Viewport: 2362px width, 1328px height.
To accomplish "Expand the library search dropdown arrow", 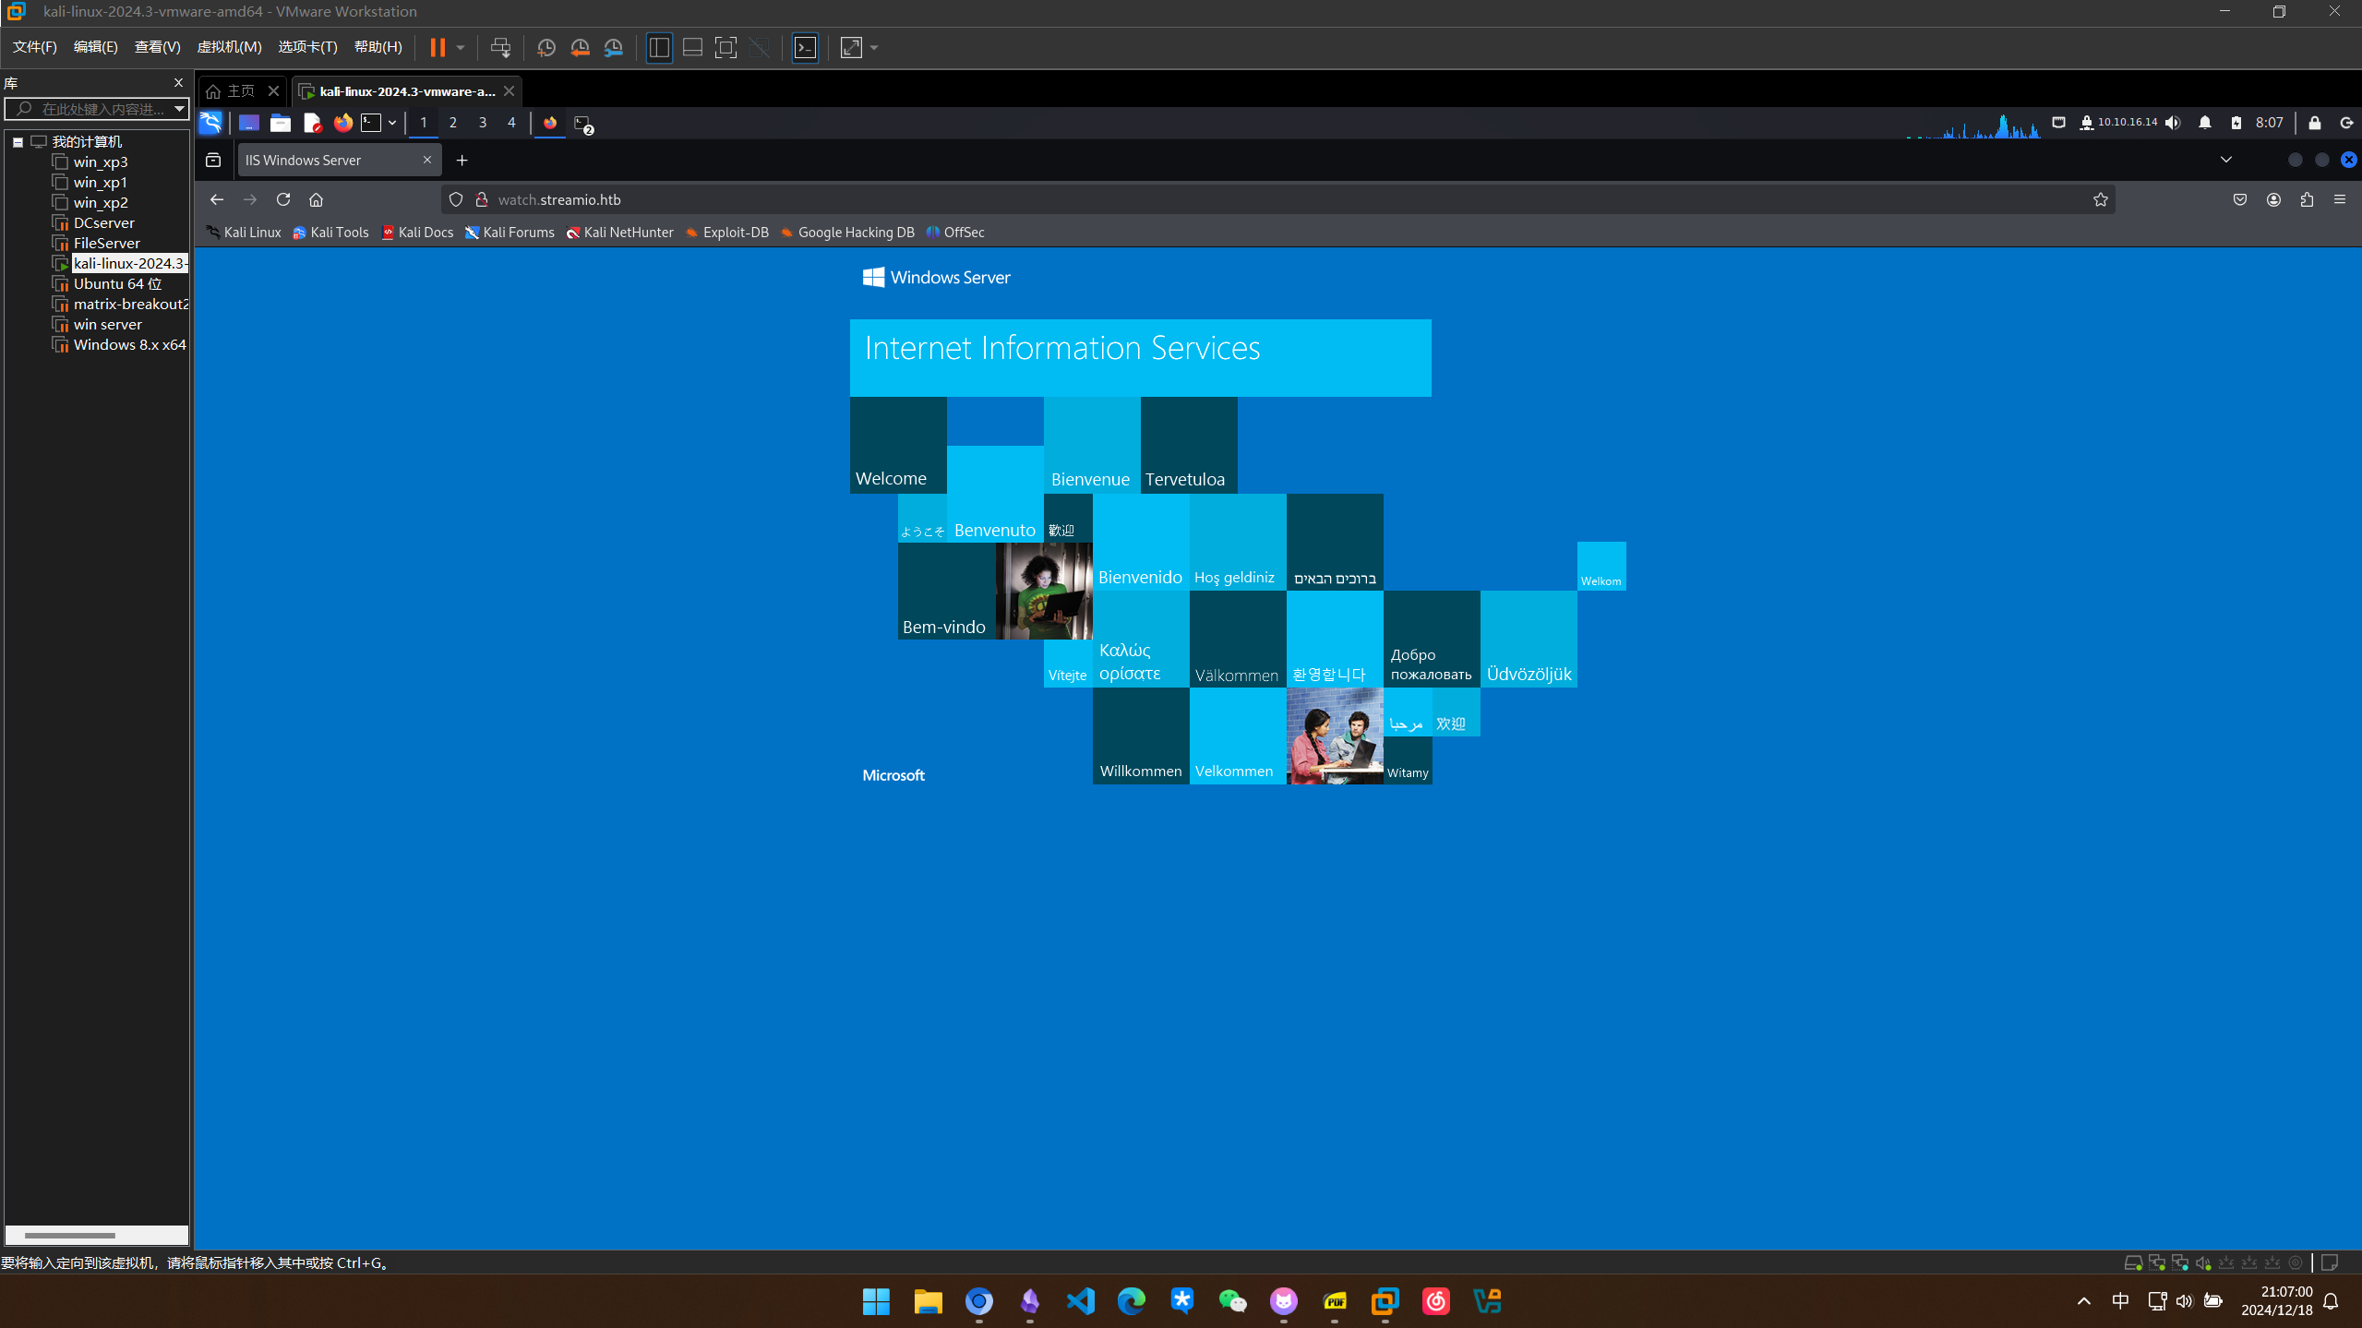I will (x=179, y=109).
